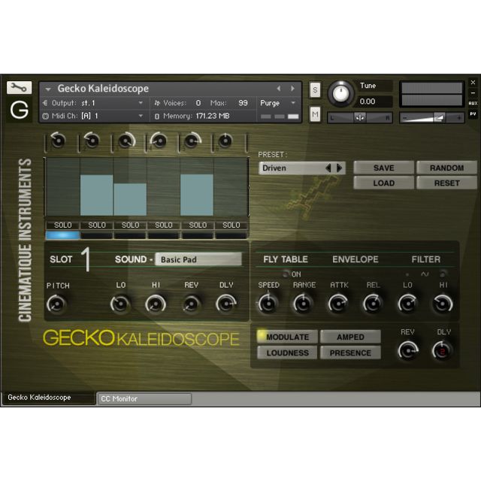Viewport: 481px width, 481px height.
Task: Toggle the PRESENCE effect button
Action: coord(351,352)
